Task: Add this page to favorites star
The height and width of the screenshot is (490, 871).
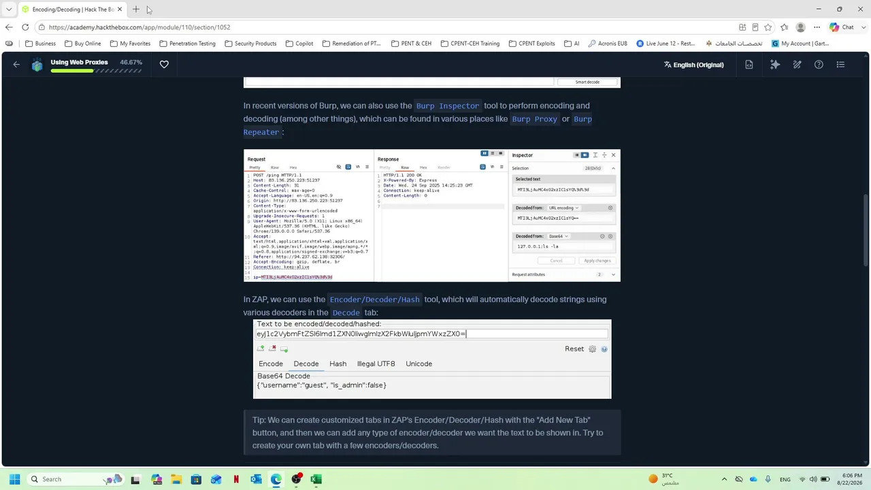Action: pyautogui.click(x=768, y=27)
